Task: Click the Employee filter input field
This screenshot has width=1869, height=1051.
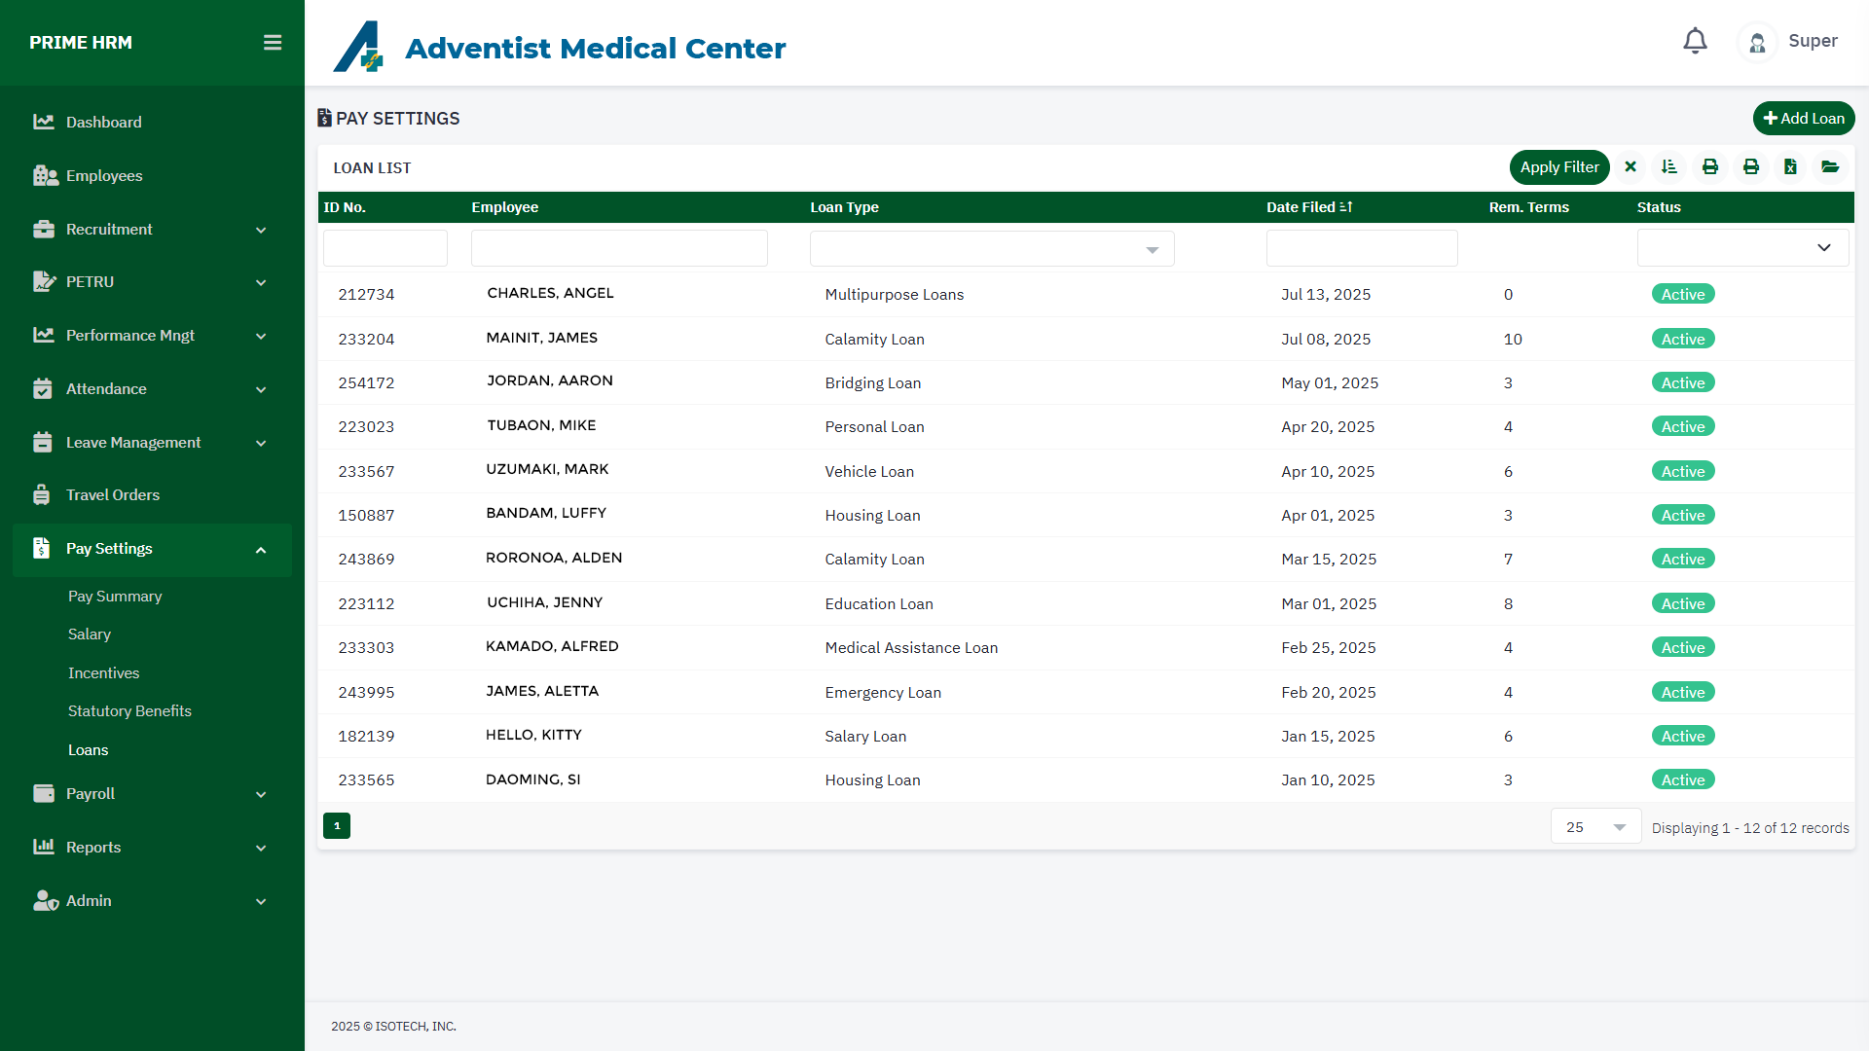Action: (x=619, y=249)
